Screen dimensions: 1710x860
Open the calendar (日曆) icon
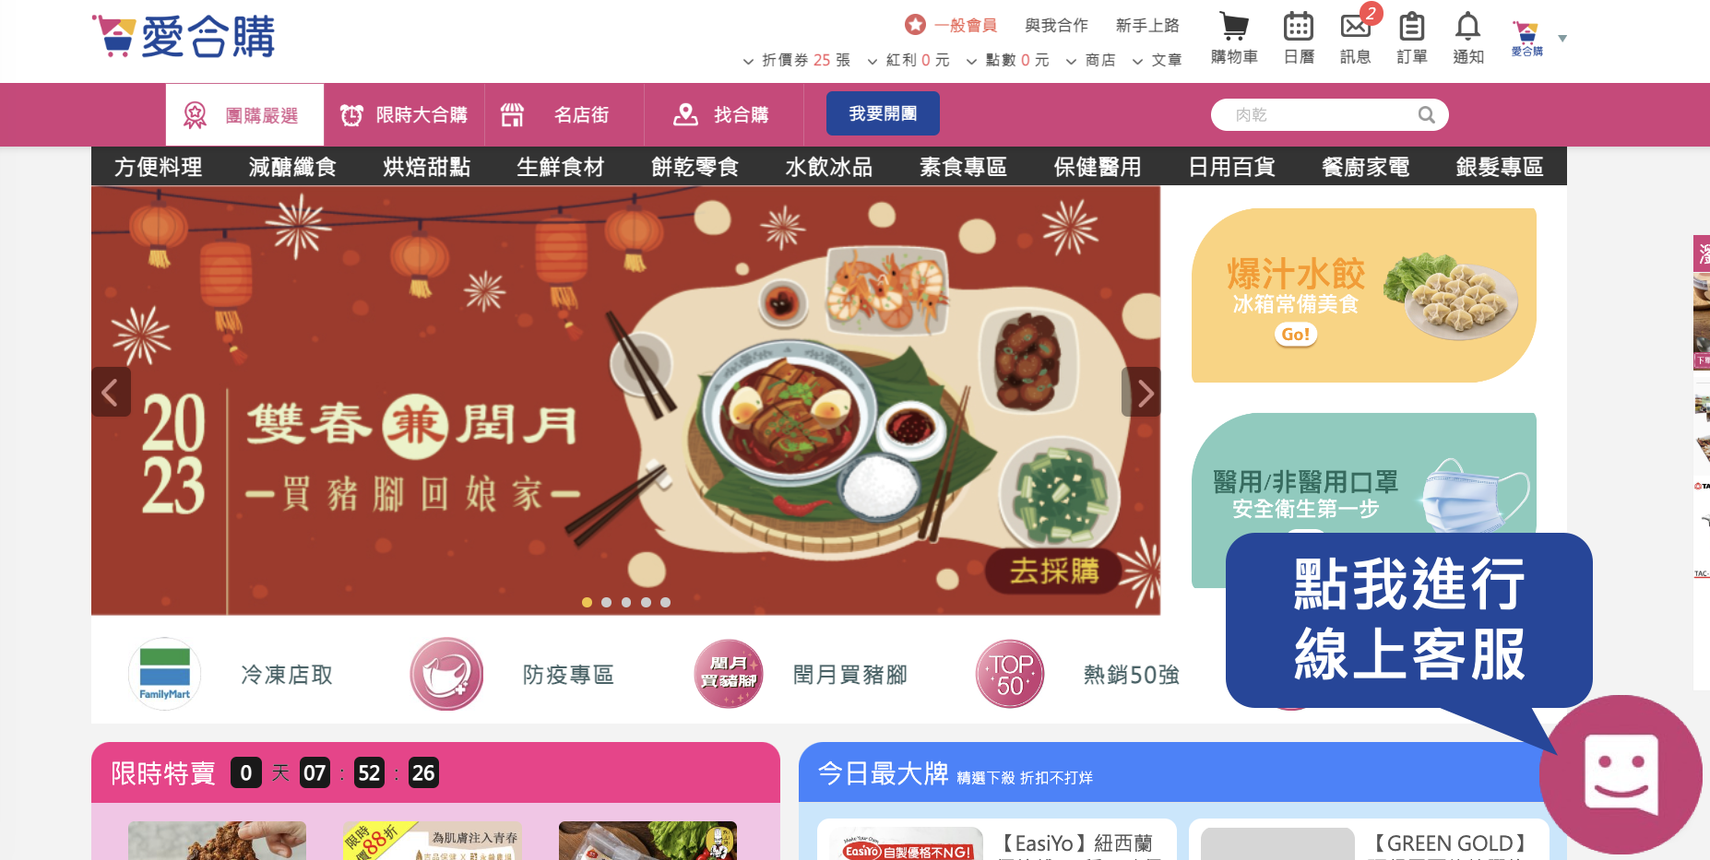[1299, 26]
